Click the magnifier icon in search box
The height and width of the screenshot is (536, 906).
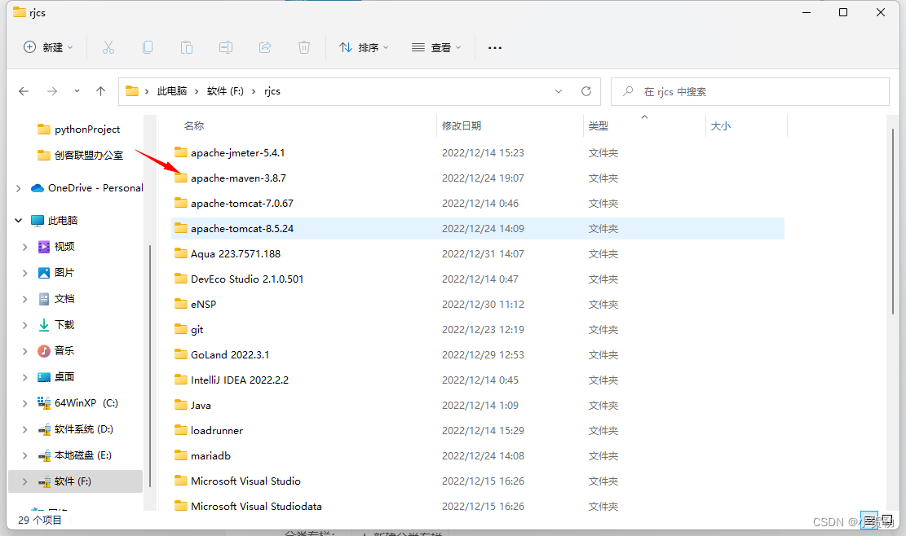coord(628,91)
